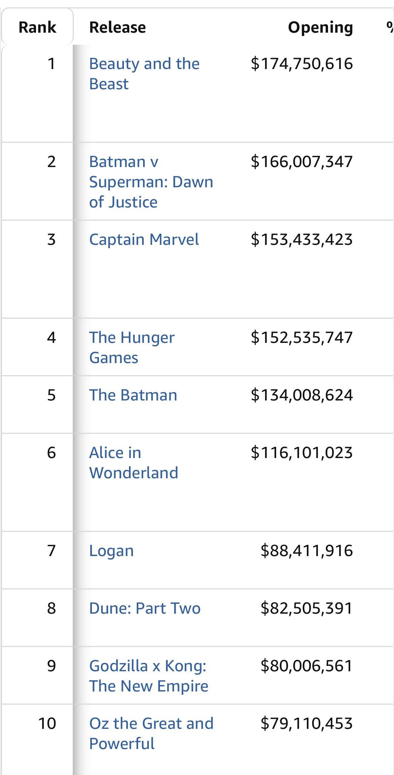Viewport: 394px width, 775px height.
Task: Click the $166,007,347 opening figure
Action: coord(302,162)
